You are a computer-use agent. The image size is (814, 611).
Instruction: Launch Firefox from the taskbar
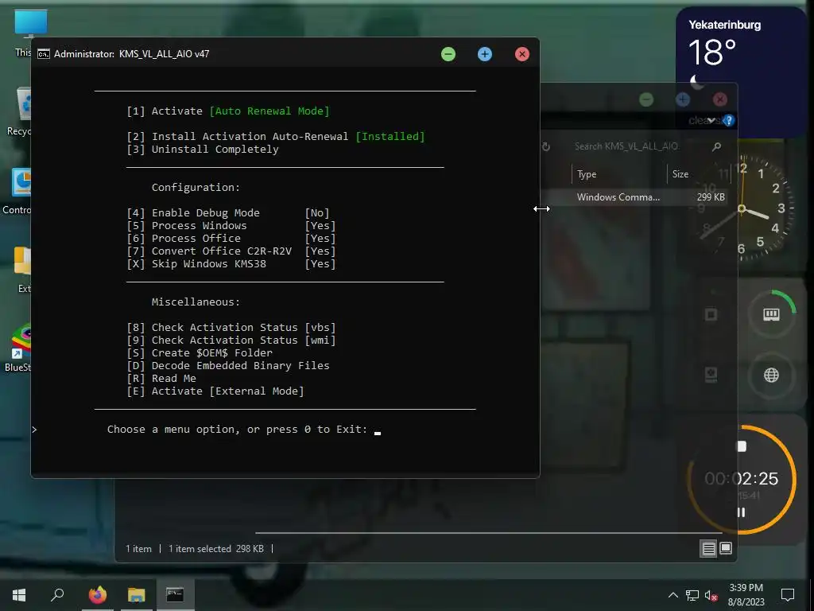(x=97, y=595)
